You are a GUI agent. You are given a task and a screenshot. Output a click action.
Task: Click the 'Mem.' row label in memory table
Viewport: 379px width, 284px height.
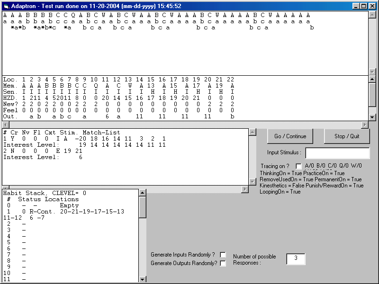10,86
